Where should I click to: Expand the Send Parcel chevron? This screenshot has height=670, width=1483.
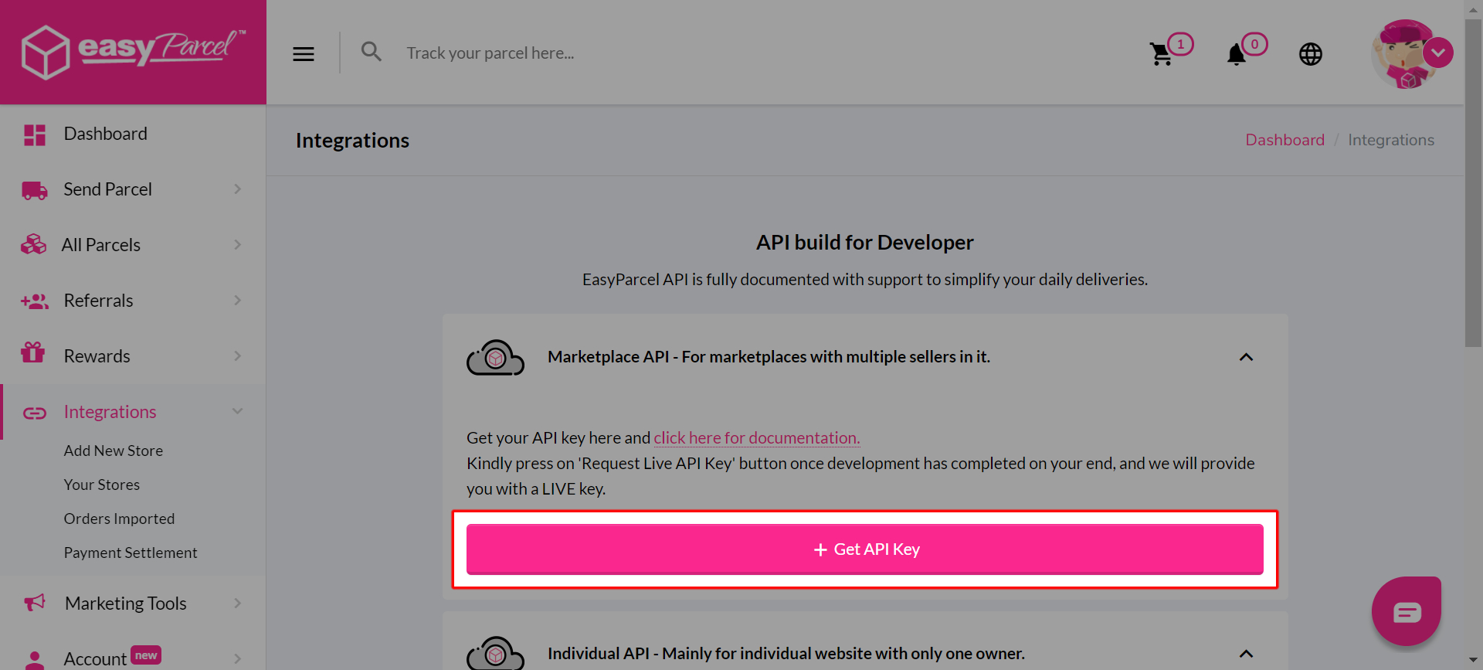(238, 189)
